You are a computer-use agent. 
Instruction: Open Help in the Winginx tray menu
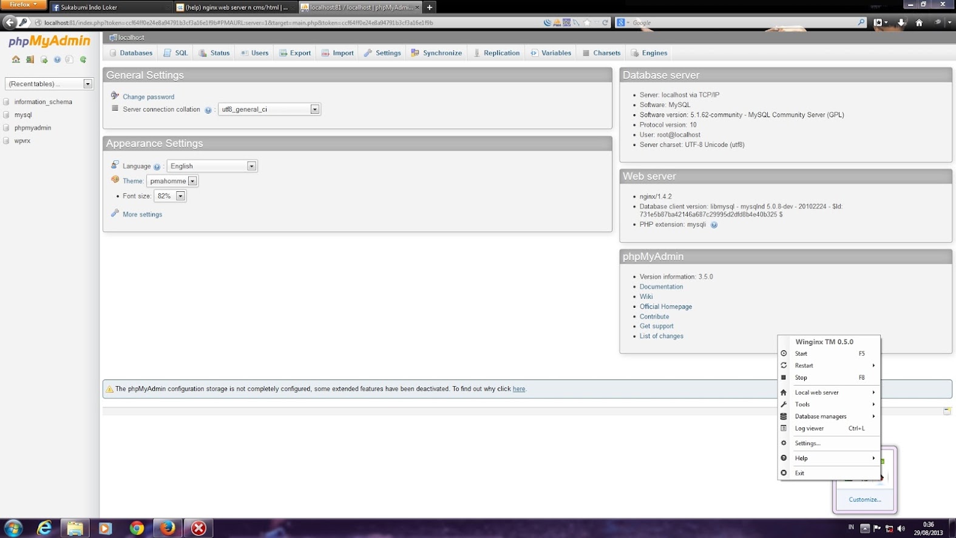pos(829,458)
